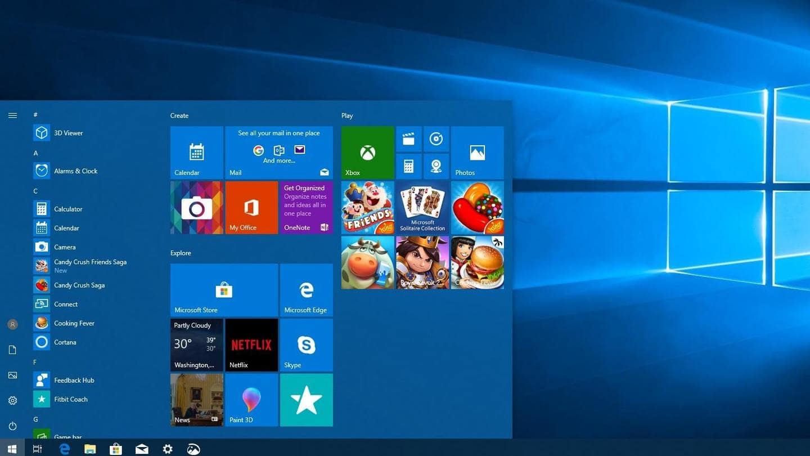
Task: Open the Photos icon on the taskbar
Action: (193, 449)
